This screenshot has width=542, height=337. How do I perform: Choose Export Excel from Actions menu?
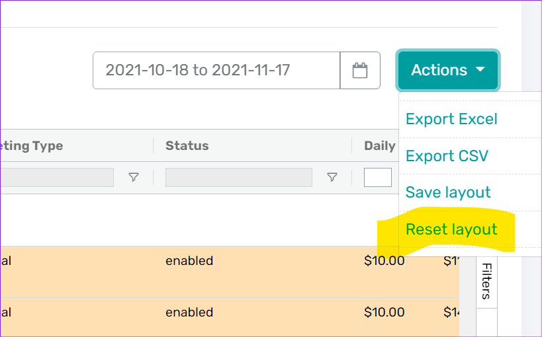click(451, 119)
